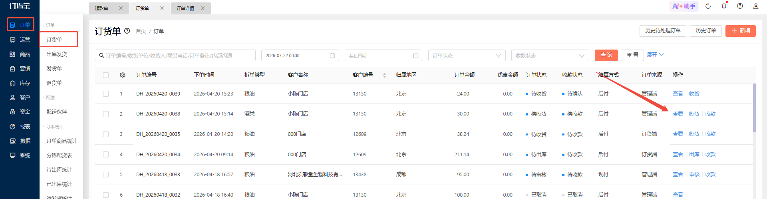The height and width of the screenshot is (199, 767).
Task: Click 查看 for order DH_20260420_0038
Action: 678,114
